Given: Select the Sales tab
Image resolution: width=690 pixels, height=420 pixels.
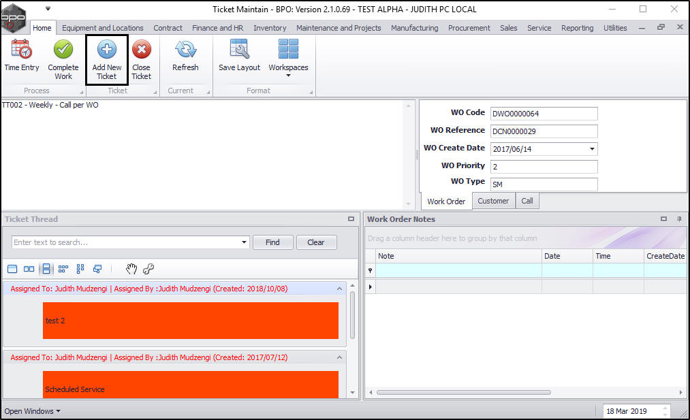Looking at the screenshot, I should [508, 28].
